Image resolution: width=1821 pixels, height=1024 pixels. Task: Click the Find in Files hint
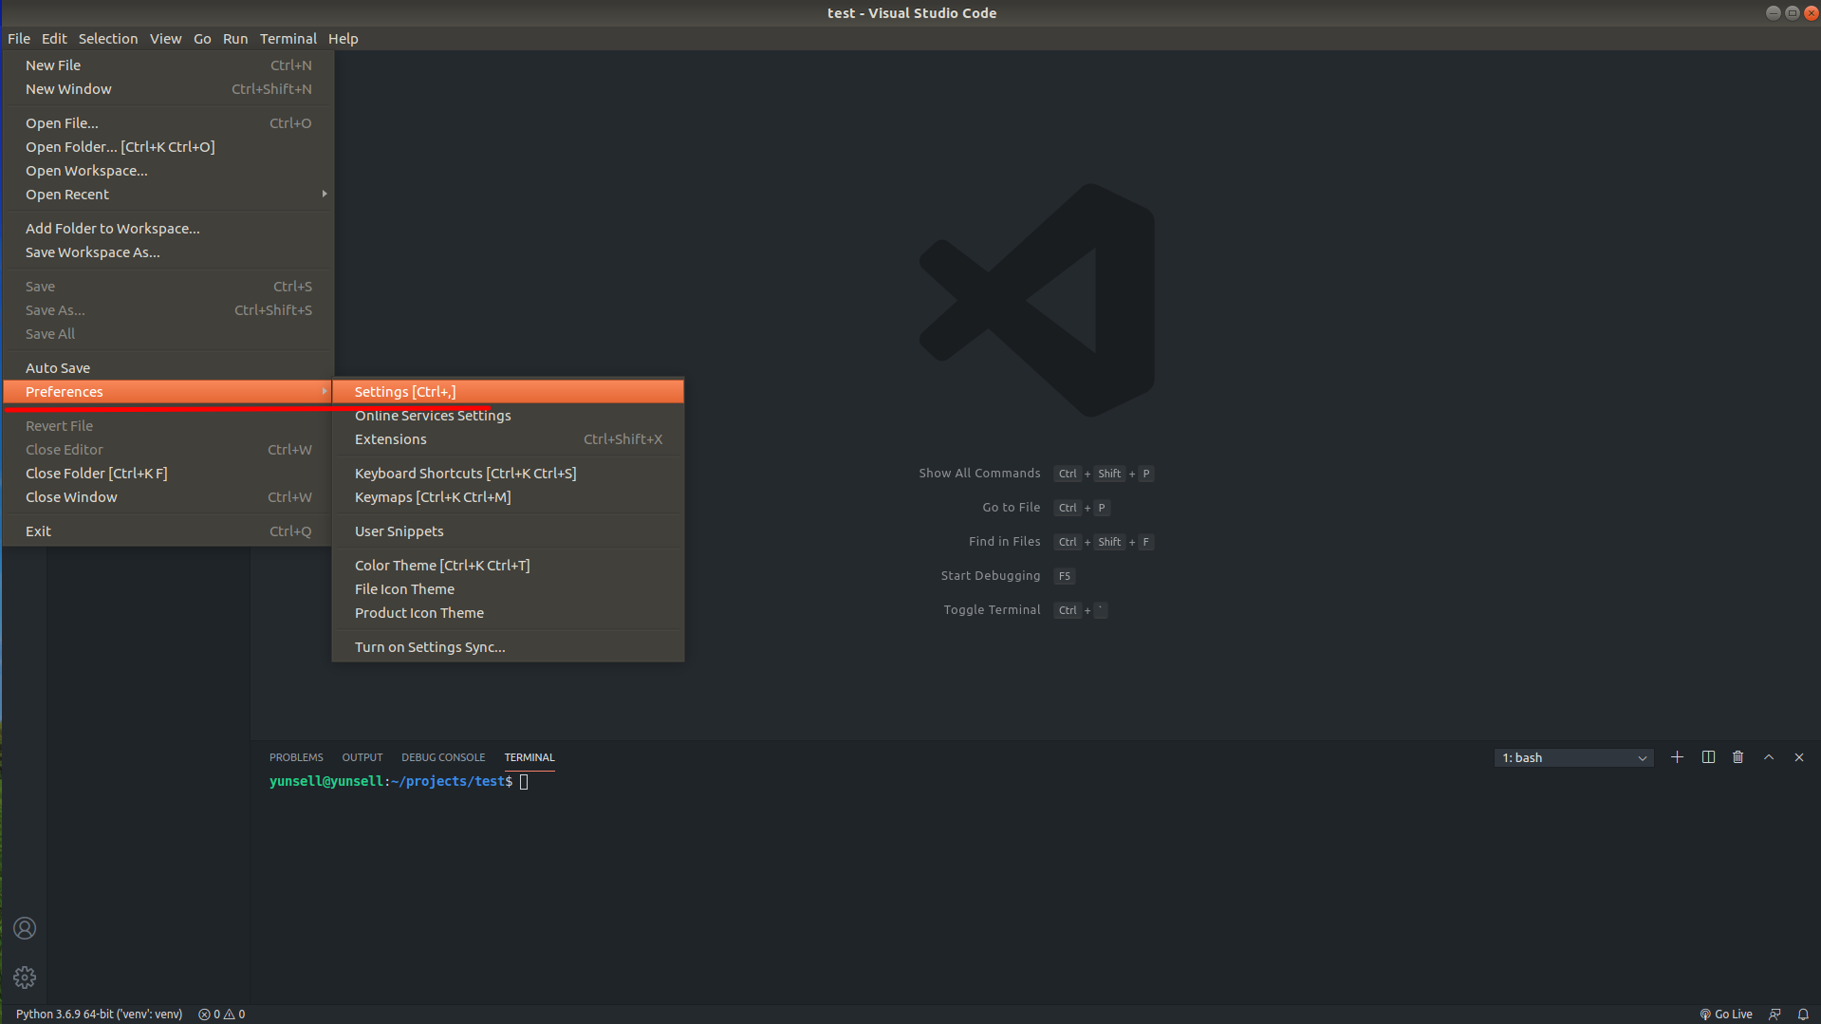pos(1061,542)
